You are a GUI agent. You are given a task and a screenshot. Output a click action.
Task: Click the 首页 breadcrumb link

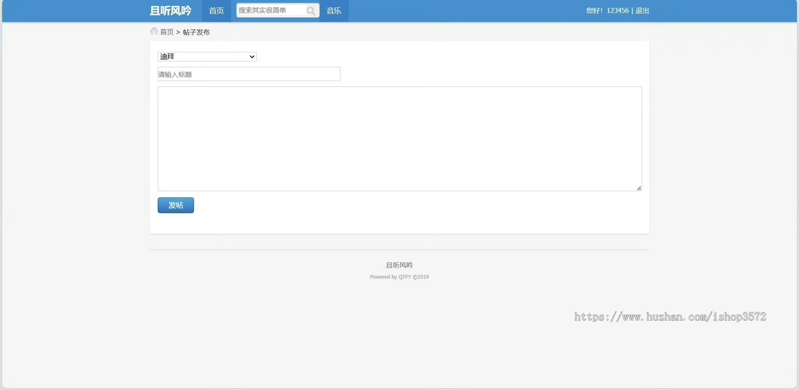click(x=166, y=32)
